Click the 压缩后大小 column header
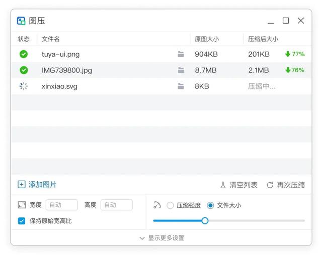Image resolution: width=322 pixels, height=257 pixels. click(263, 39)
